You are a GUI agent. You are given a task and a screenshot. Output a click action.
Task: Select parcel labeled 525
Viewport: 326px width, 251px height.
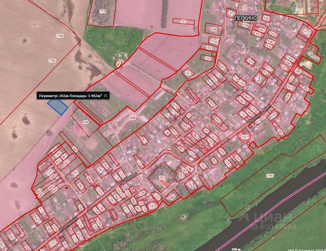click(x=251, y=62)
